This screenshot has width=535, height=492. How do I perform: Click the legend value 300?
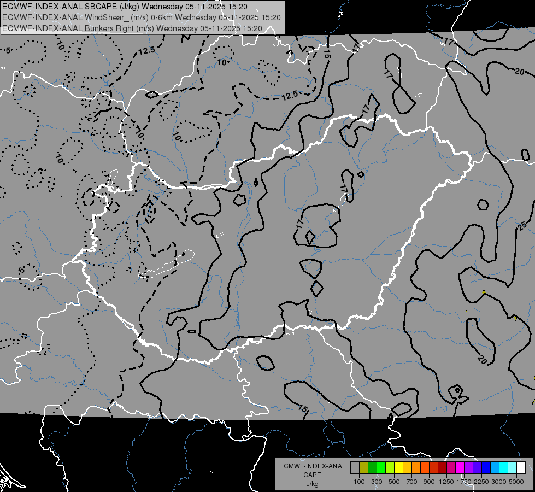click(377, 482)
